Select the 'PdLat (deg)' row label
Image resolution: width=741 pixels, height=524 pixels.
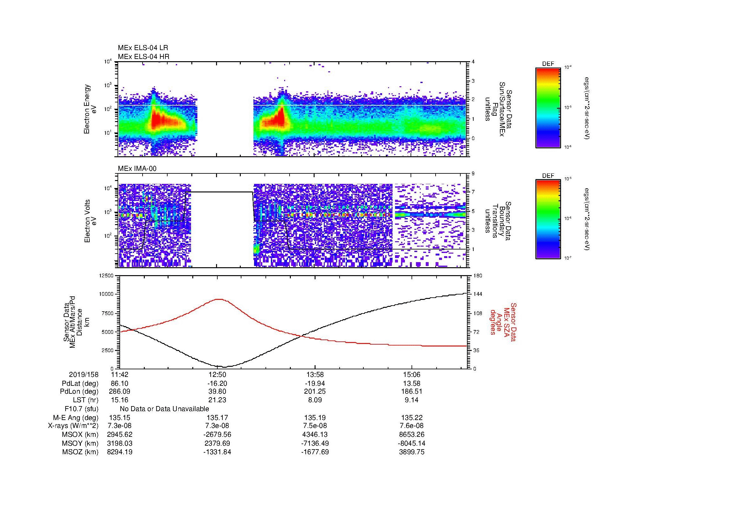80,384
